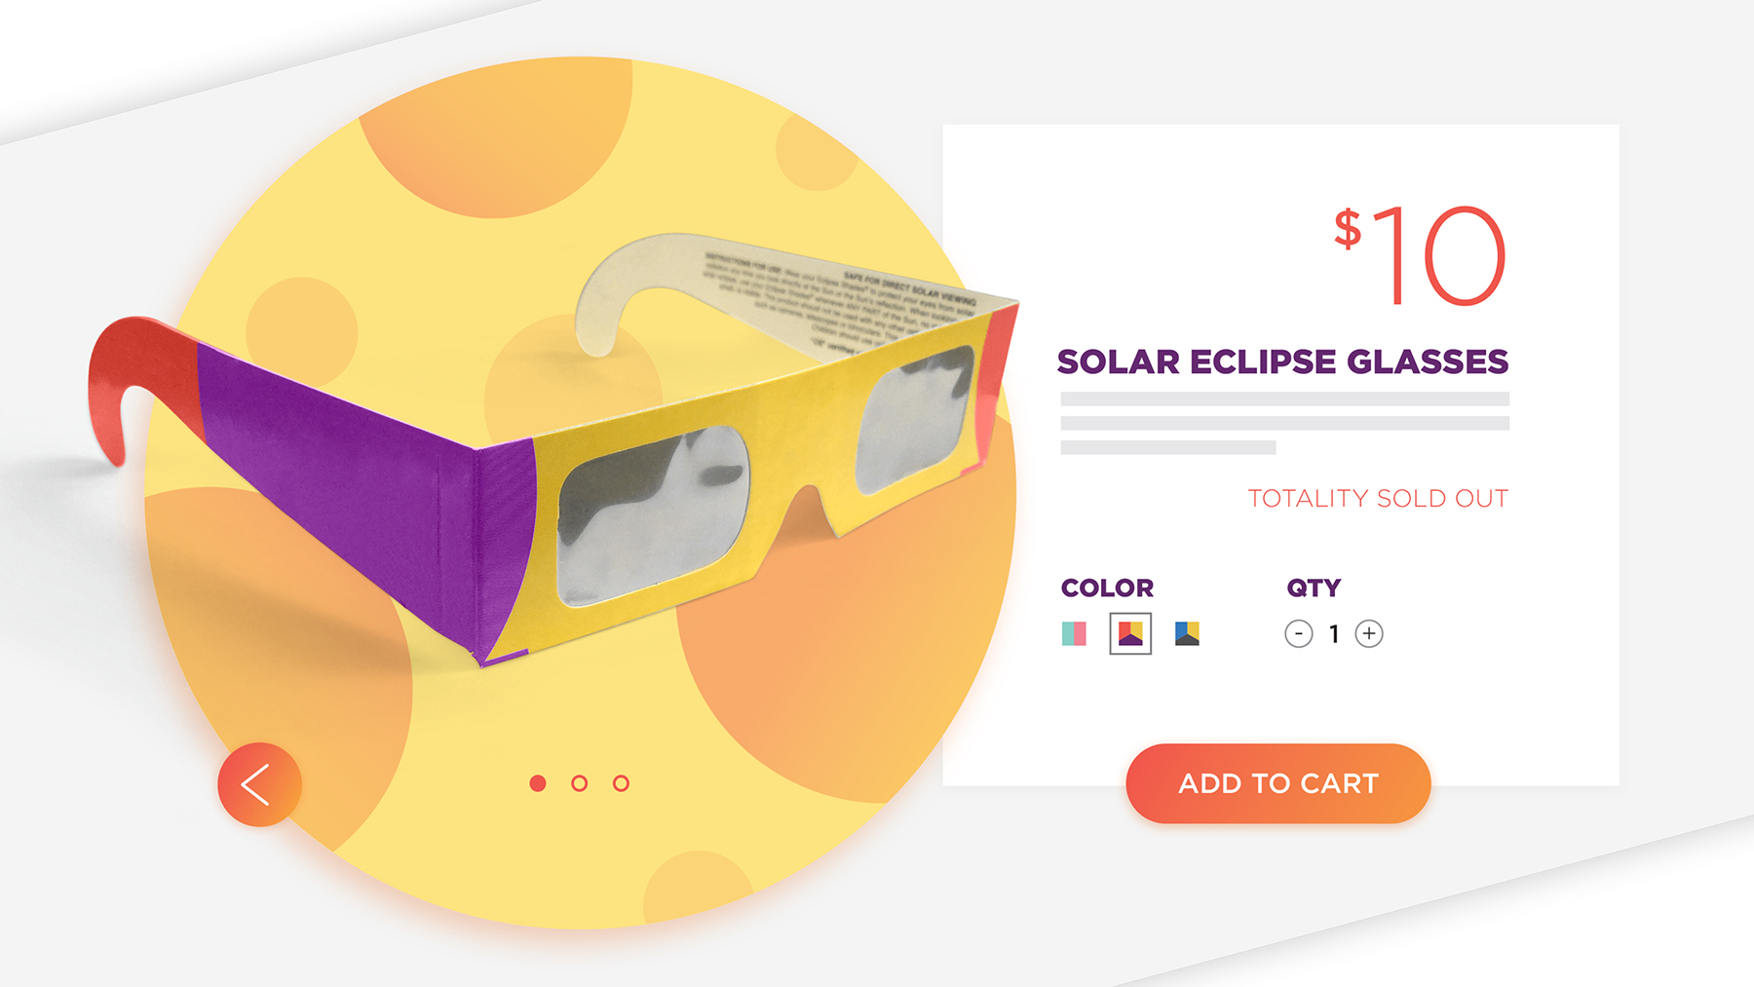
Task: Jump to the third carousel dot
Action: (x=621, y=783)
